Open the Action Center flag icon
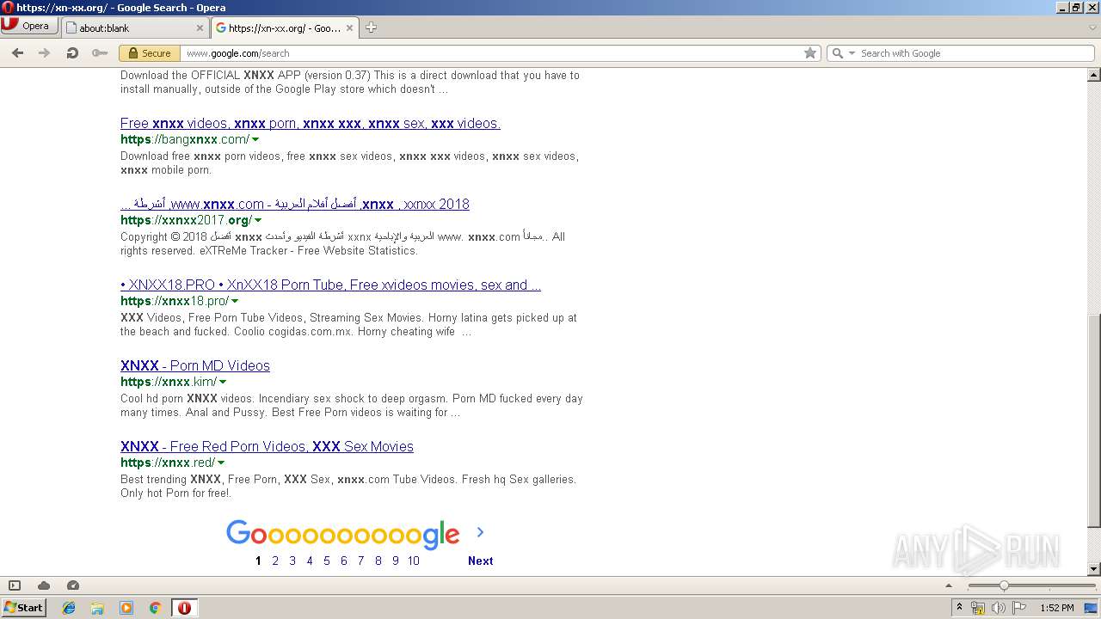1101x619 pixels. point(1019,608)
